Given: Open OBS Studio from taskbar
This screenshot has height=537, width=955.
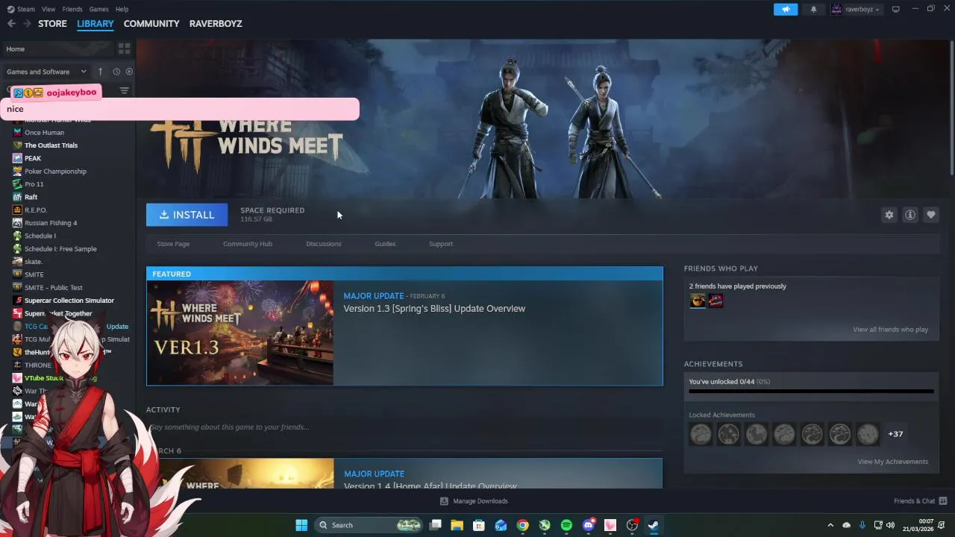Looking at the screenshot, I should 632,525.
